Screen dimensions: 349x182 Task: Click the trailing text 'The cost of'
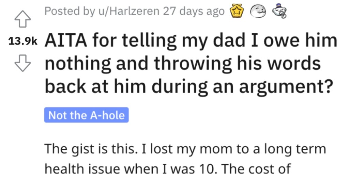pyautogui.click(x=256, y=169)
